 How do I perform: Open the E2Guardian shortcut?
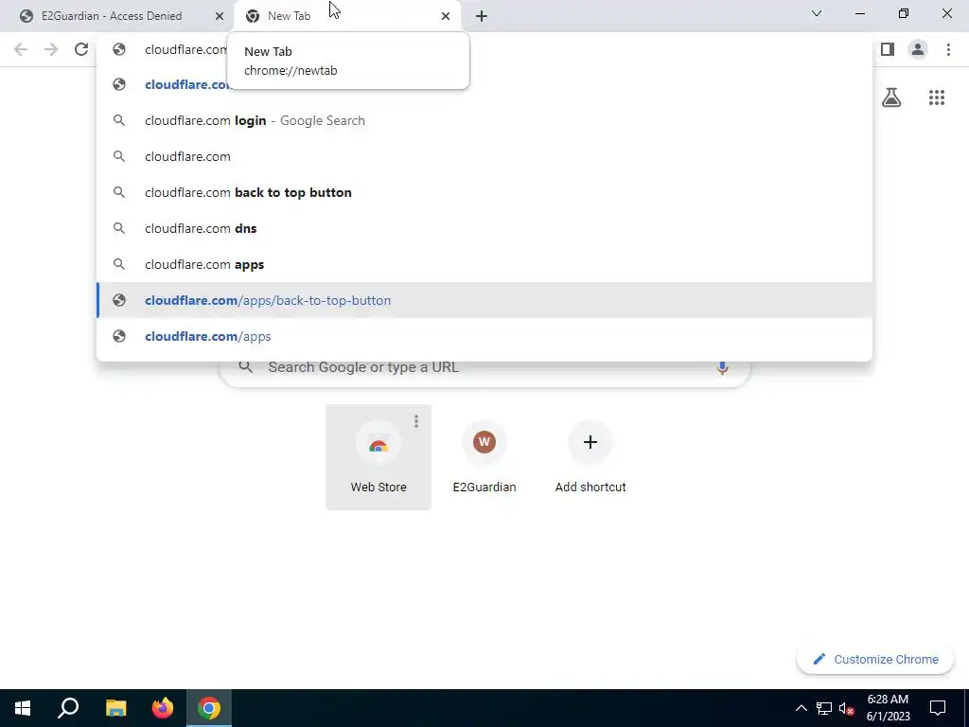pos(484,457)
